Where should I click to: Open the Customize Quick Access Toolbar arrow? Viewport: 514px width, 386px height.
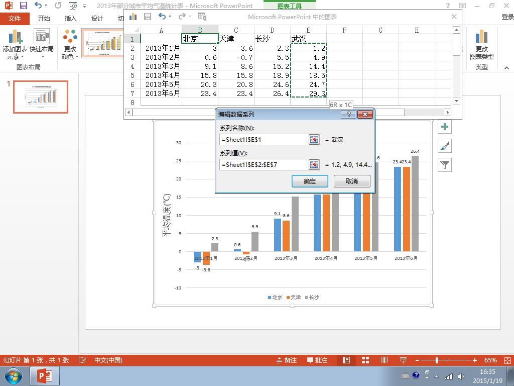tap(84, 6)
